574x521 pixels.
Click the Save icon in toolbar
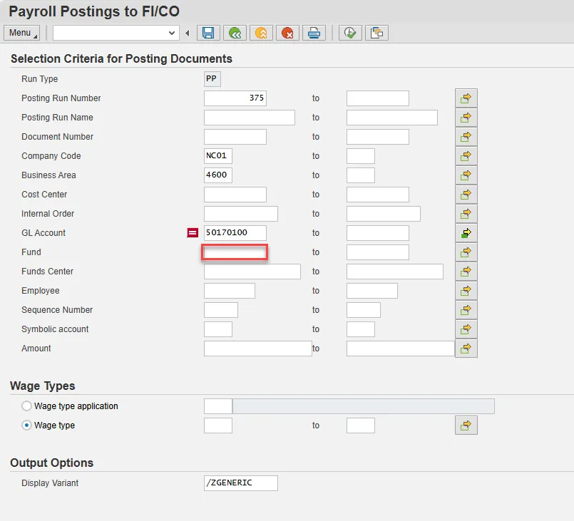point(208,33)
